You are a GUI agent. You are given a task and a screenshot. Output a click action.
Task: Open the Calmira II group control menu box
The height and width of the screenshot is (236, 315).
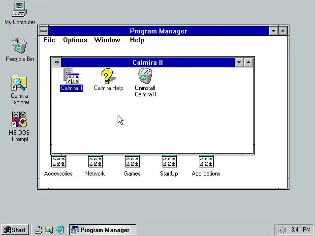[x=57, y=62]
